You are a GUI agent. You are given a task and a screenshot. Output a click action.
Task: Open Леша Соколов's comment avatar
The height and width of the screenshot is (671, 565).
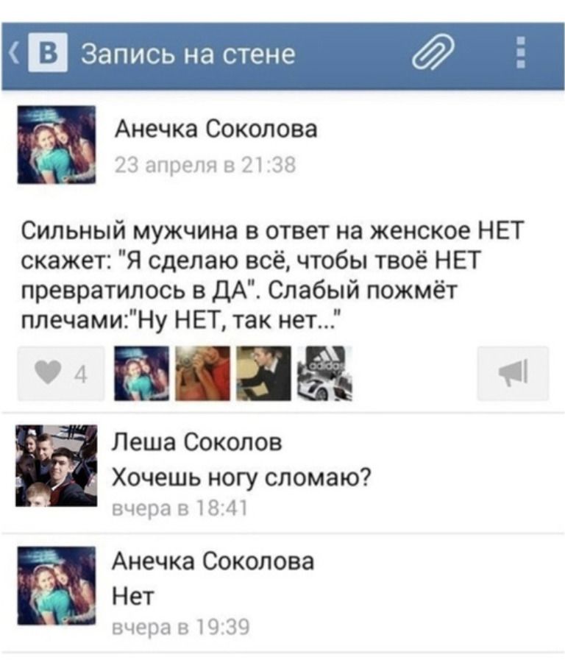(56, 466)
